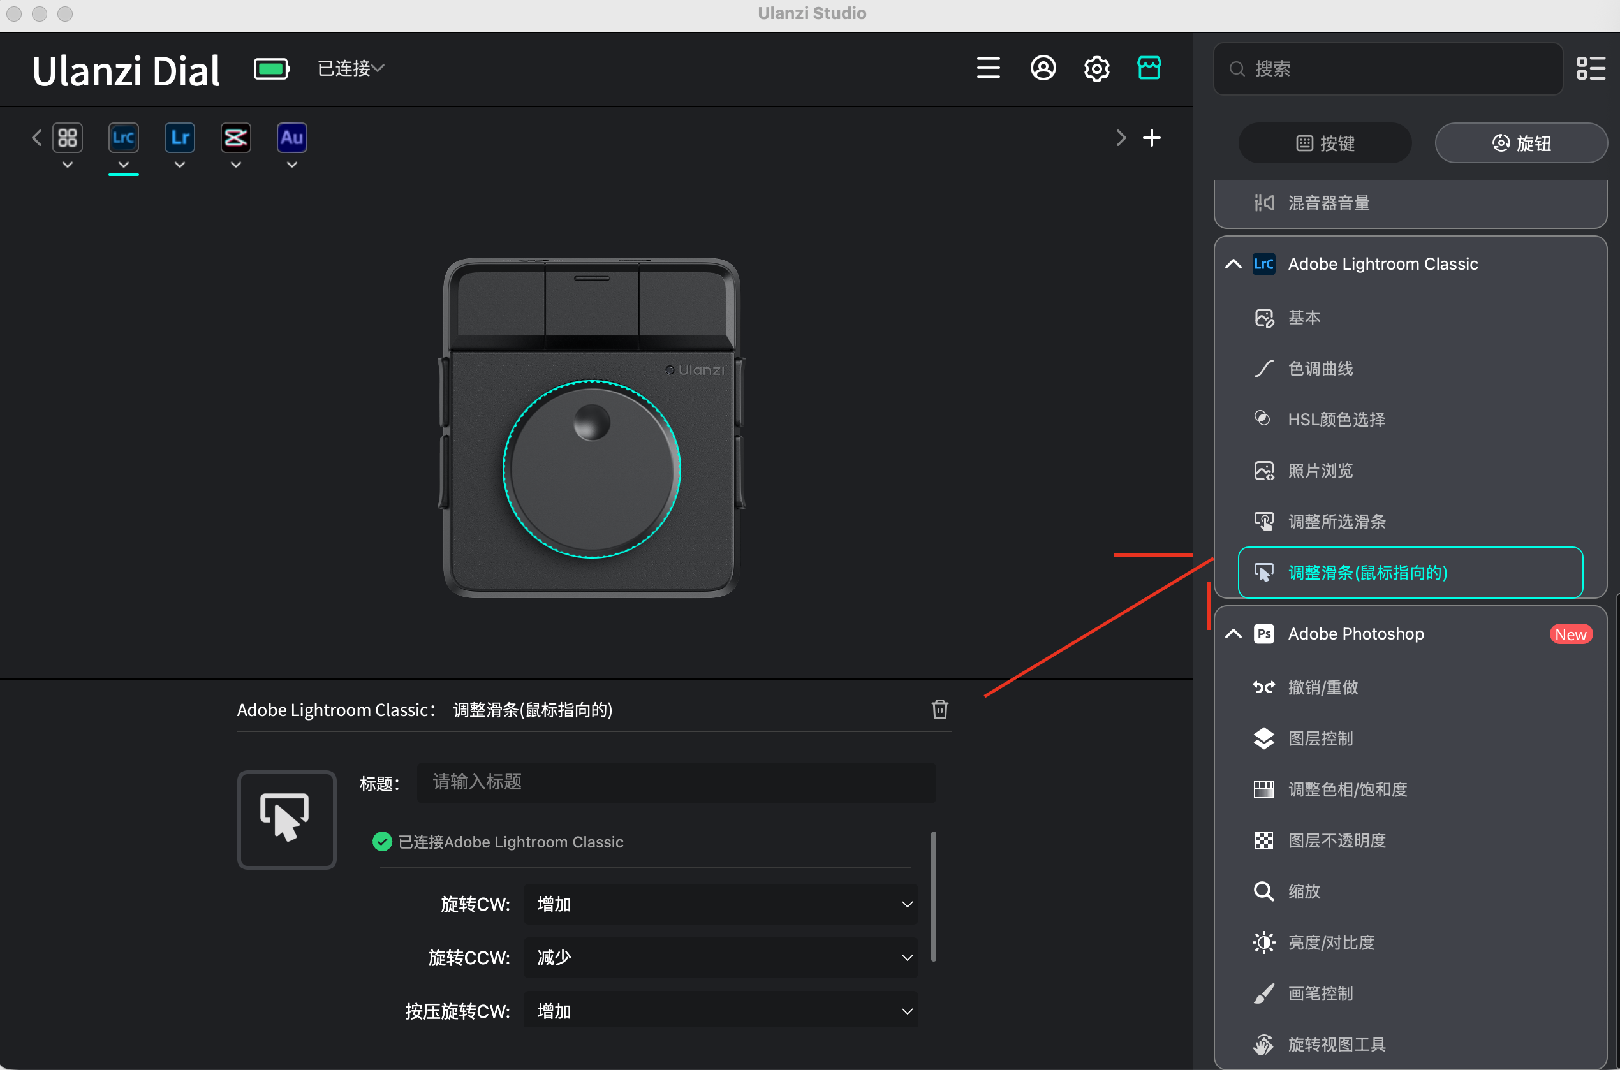The width and height of the screenshot is (1620, 1070).
Task: Select the Adobe Audition Au profile icon
Action: coord(291,138)
